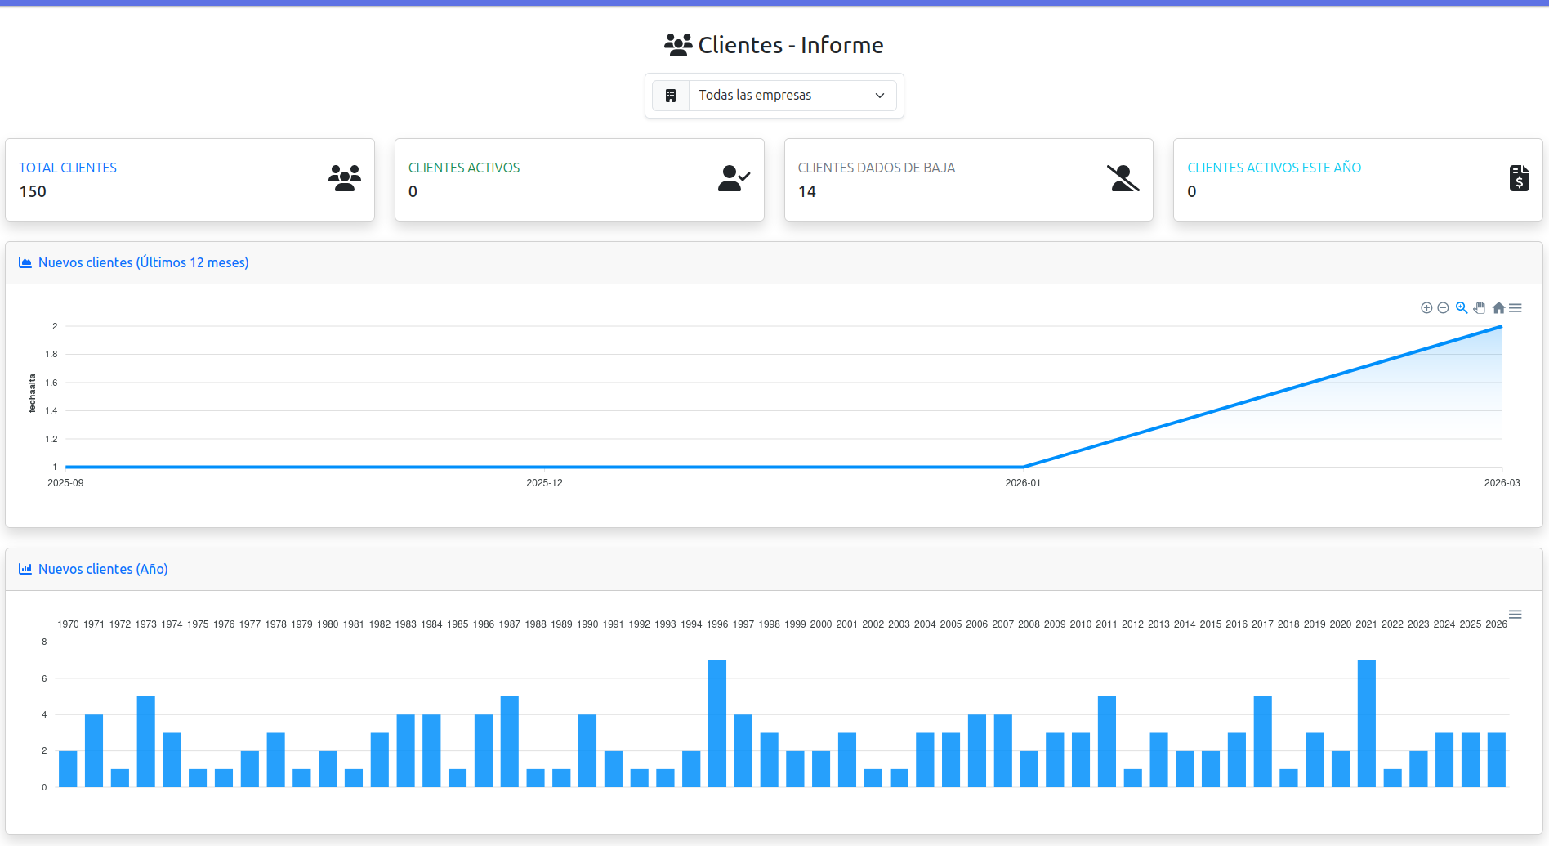Click the 2021 bar in yearly chart
1549x846 pixels.
(x=1366, y=723)
